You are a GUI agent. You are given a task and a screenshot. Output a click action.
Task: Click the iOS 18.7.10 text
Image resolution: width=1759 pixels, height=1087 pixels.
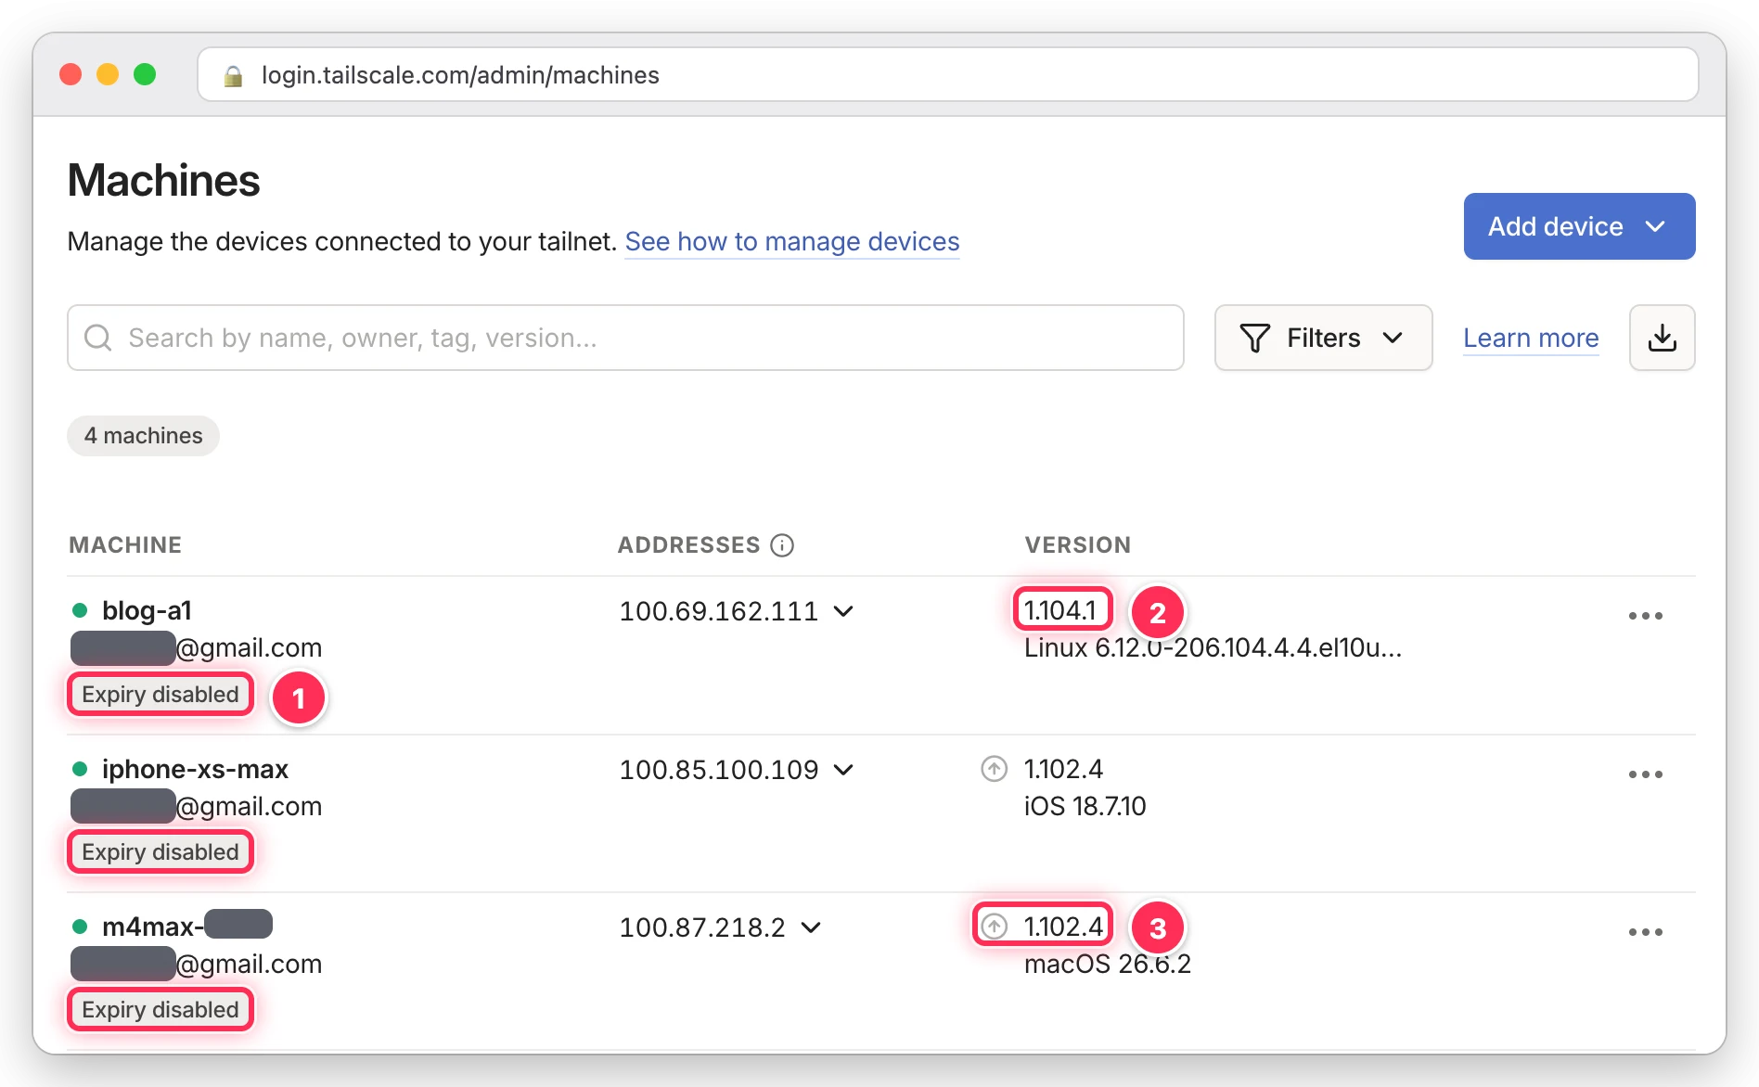click(1085, 807)
